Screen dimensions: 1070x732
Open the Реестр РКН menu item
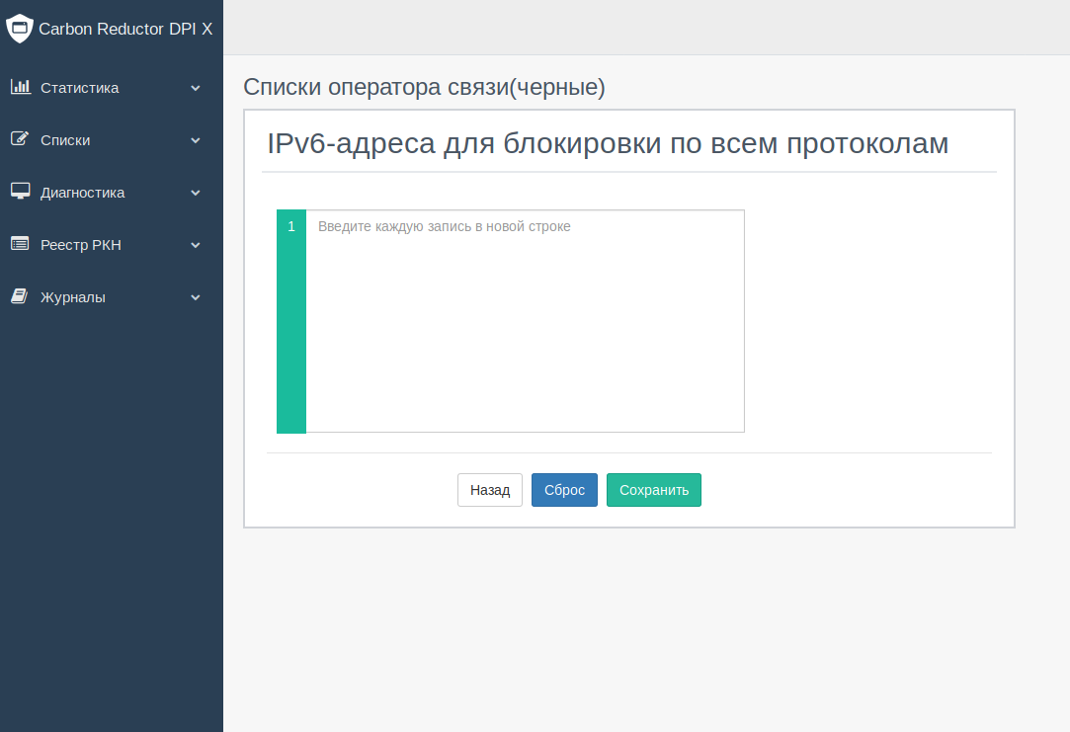click(112, 245)
